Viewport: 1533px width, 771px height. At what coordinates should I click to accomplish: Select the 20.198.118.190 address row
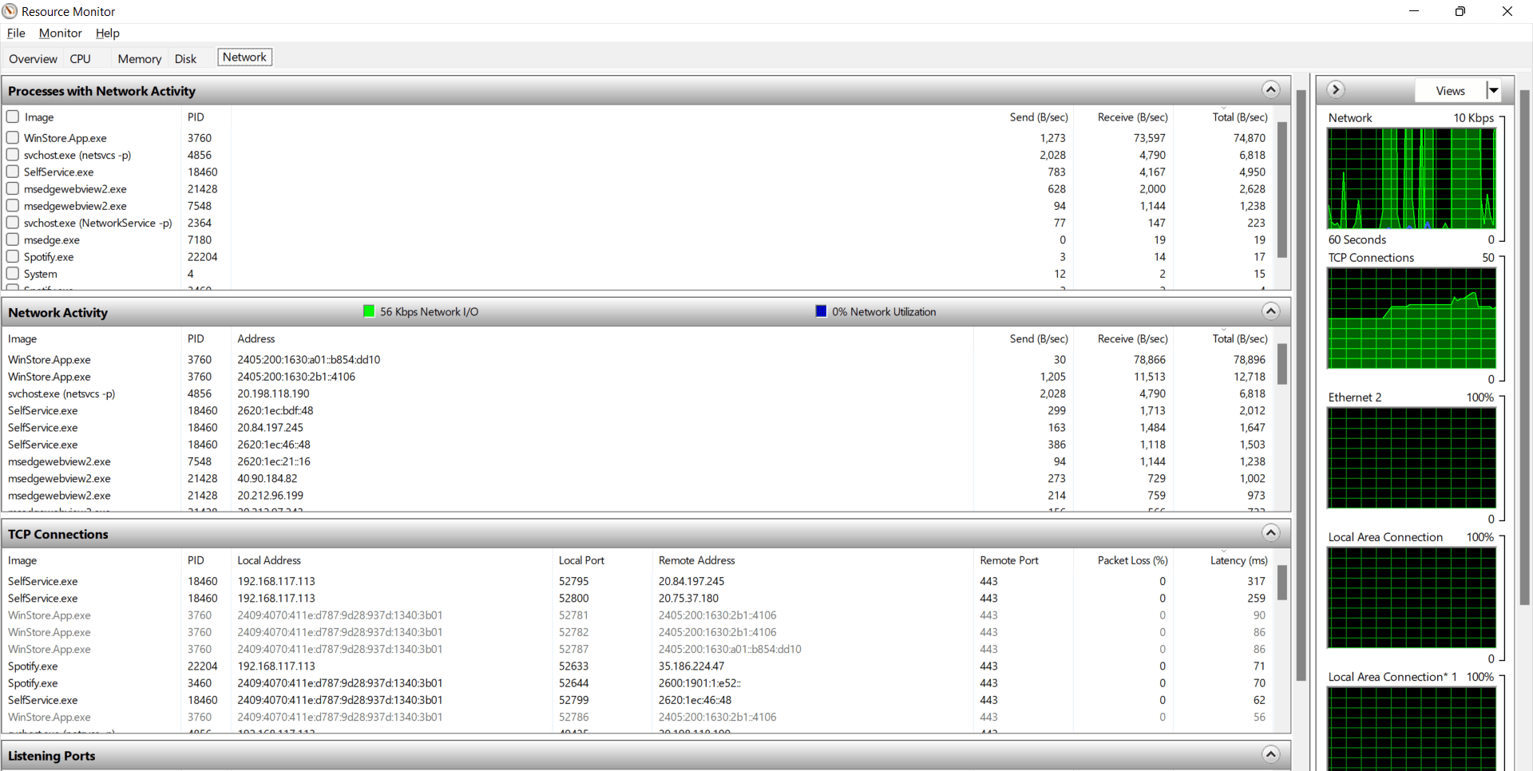(637, 393)
